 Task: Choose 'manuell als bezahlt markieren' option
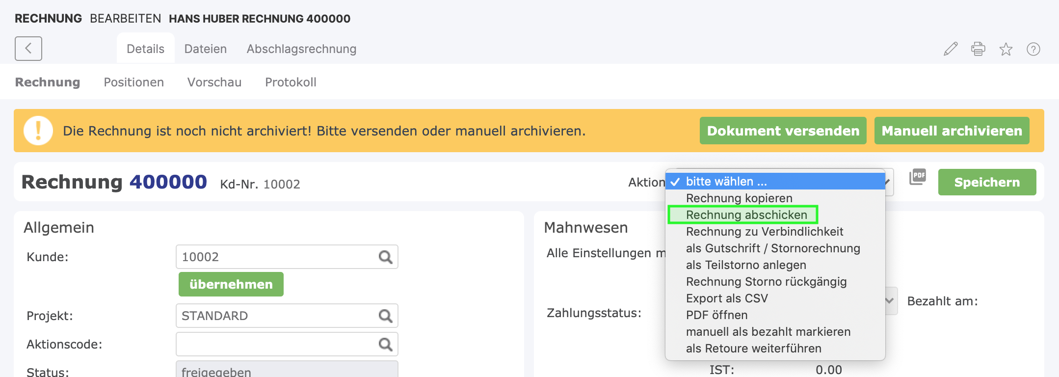[768, 332]
